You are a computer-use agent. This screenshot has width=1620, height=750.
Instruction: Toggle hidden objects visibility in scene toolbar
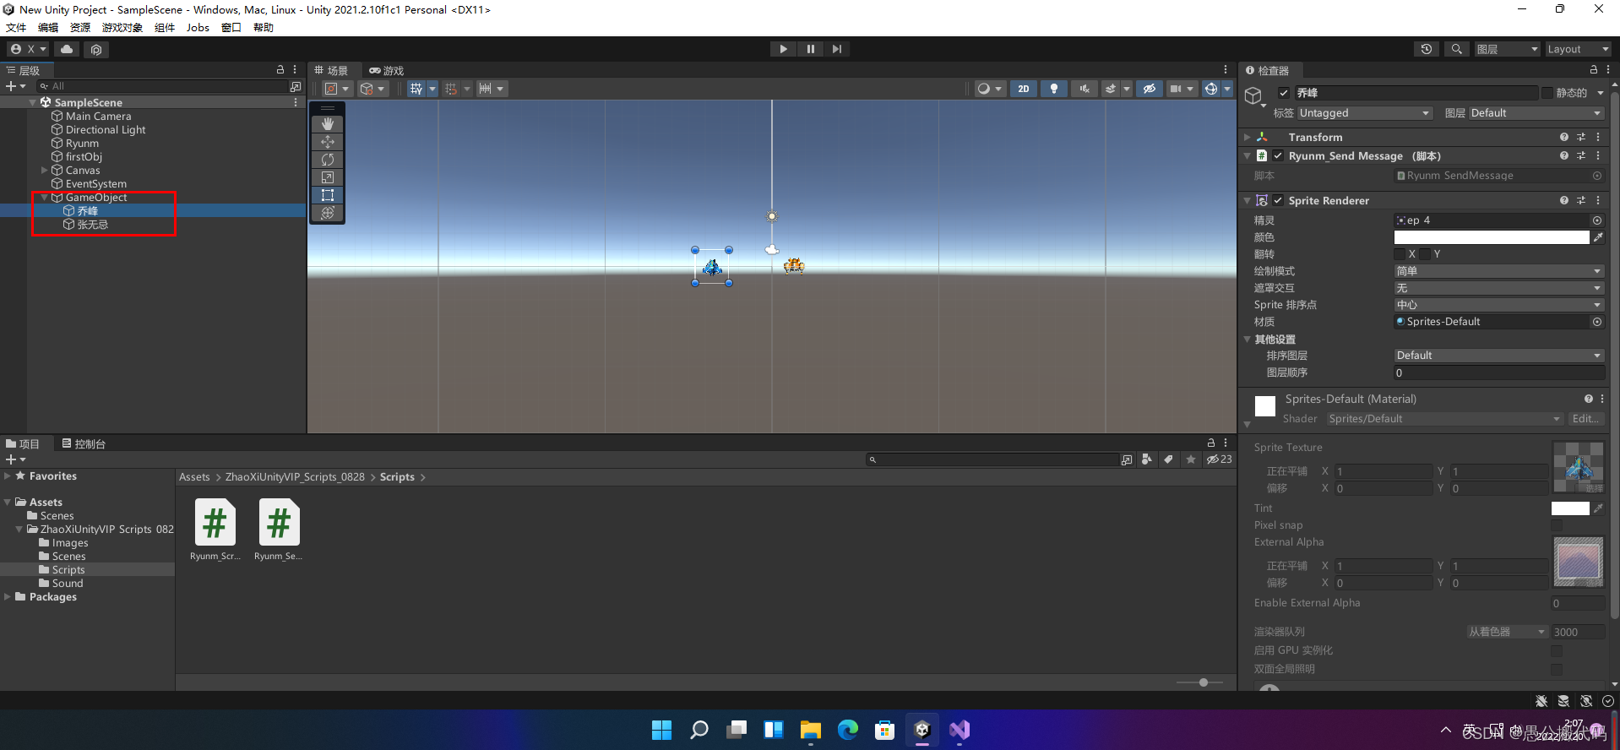(x=1149, y=89)
